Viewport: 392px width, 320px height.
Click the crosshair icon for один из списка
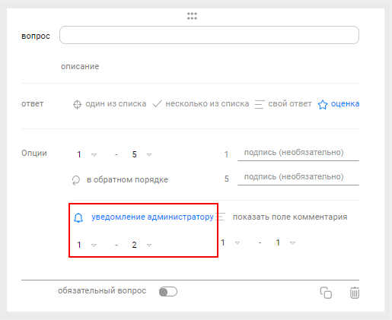tap(77, 104)
